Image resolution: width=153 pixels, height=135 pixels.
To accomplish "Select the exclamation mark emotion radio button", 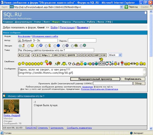I will (46, 46).
